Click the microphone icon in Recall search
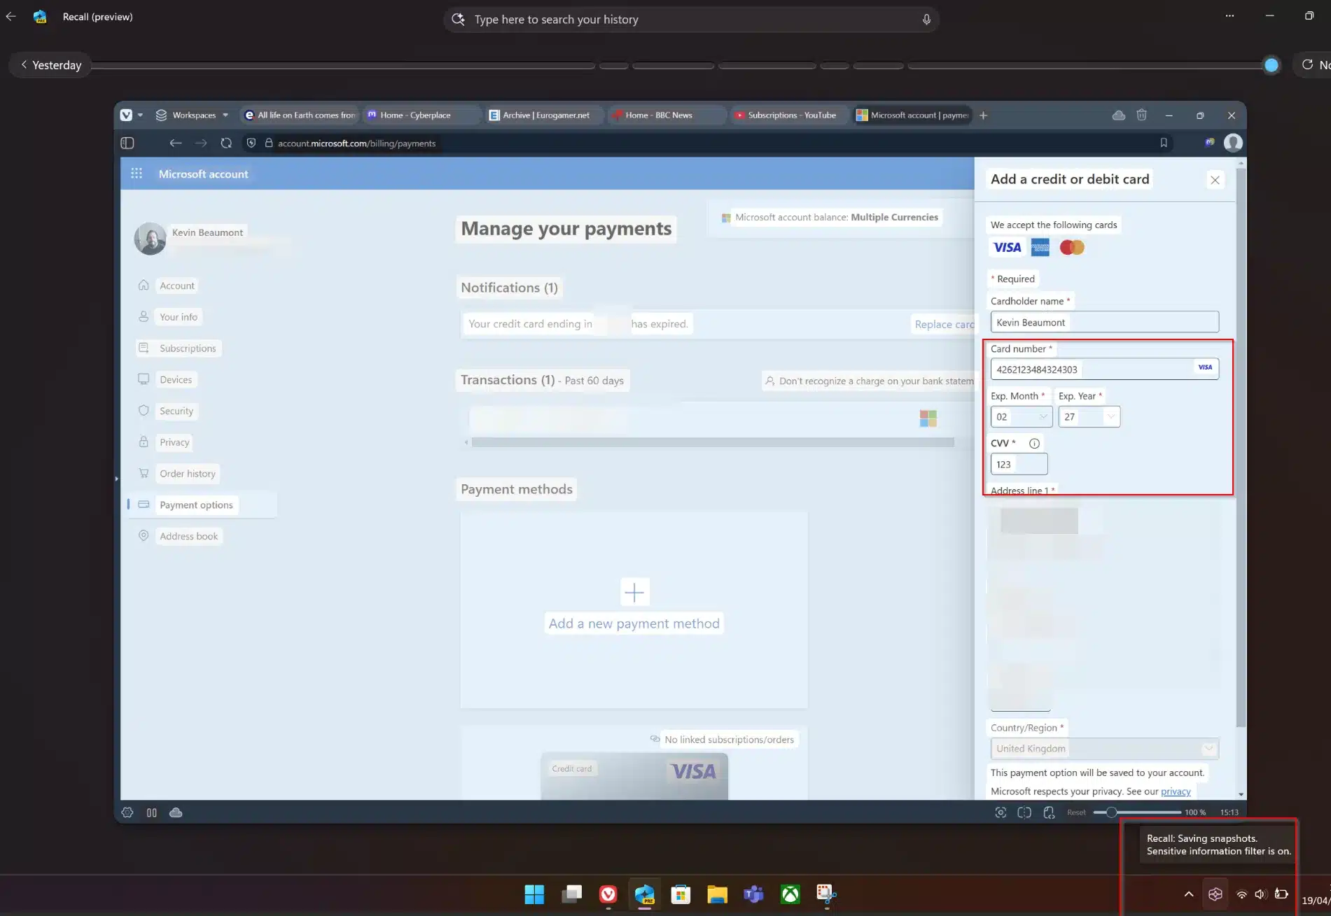 coord(926,20)
